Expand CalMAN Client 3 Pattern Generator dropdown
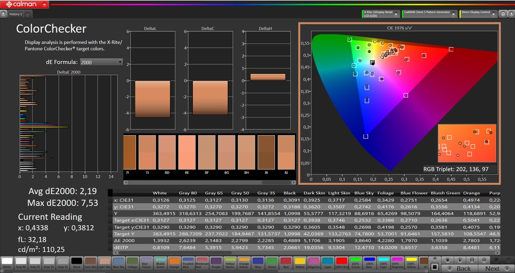 click(x=453, y=14)
